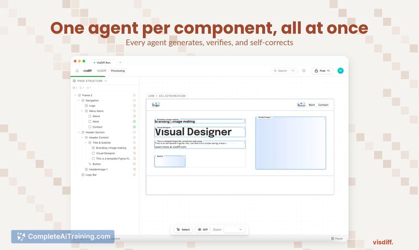Select the Work tree item

96,121
